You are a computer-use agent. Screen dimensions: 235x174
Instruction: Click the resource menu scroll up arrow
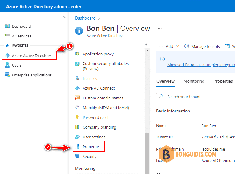(x=147, y=51)
